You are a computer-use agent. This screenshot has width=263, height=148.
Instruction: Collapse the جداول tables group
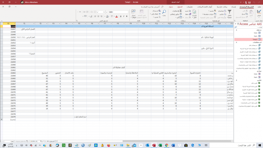click(x=236, y=30)
